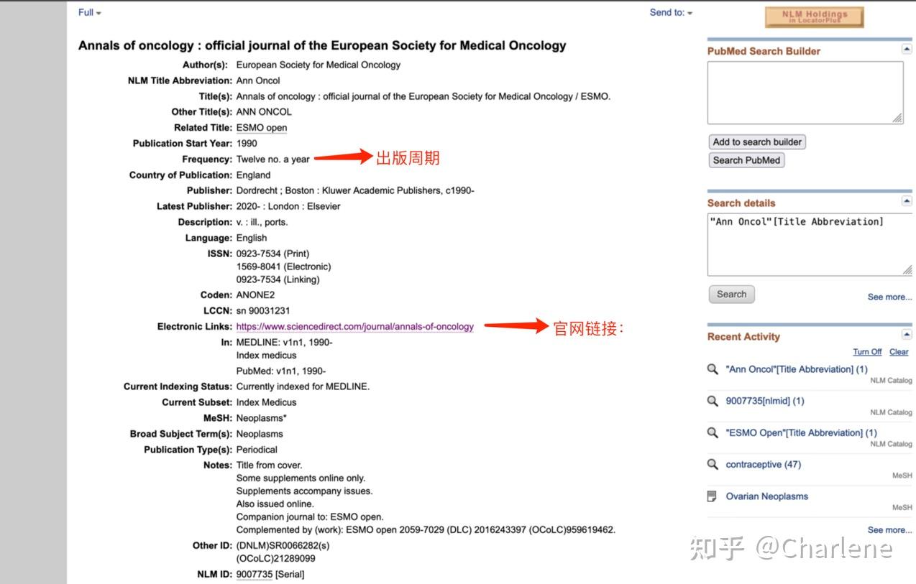Click Add to search builder button

[756, 142]
